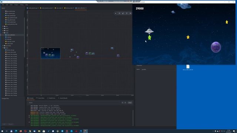Switch to the Console tab
Screen dimensions: 237x133
click(x=30, y=98)
